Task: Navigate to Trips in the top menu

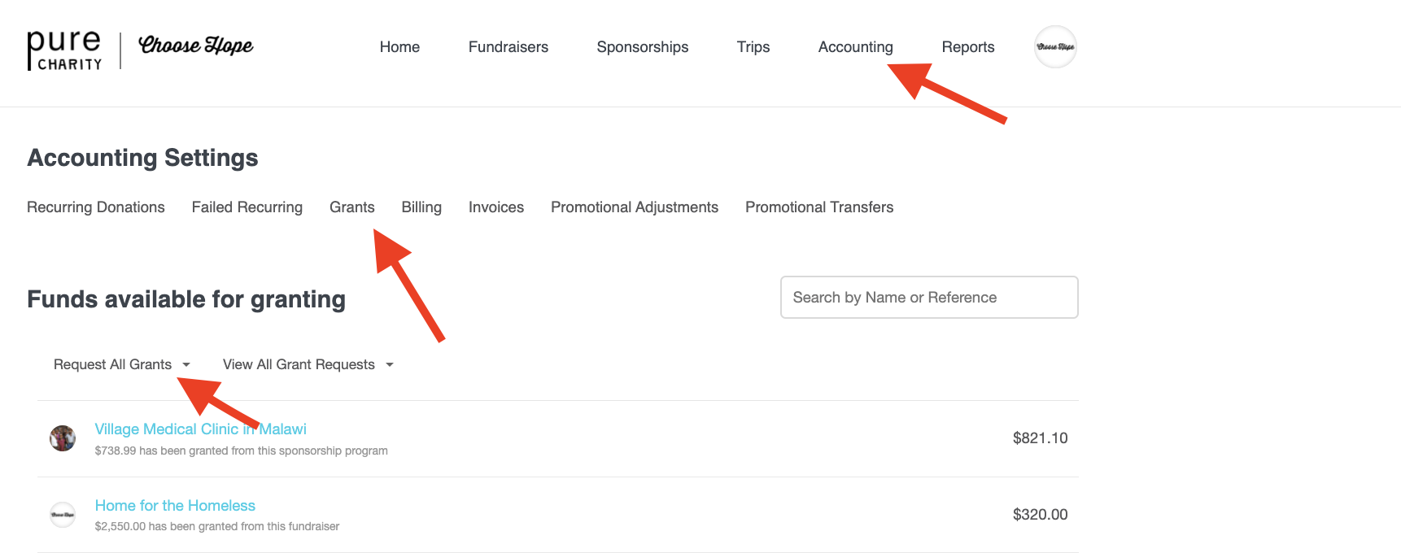Action: coord(753,47)
